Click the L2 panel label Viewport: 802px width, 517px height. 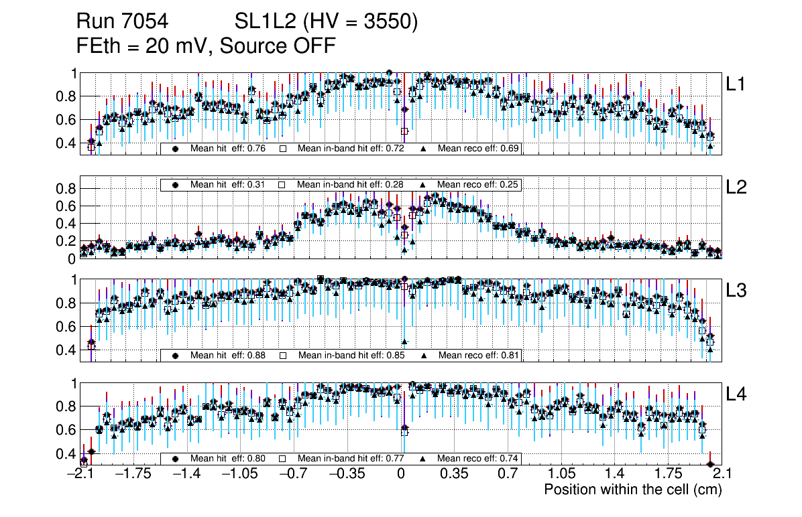point(736,188)
